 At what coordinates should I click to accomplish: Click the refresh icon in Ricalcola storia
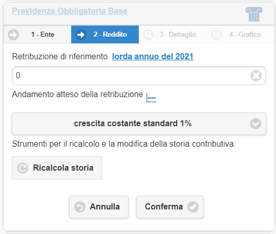pyautogui.click(x=23, y=168)
